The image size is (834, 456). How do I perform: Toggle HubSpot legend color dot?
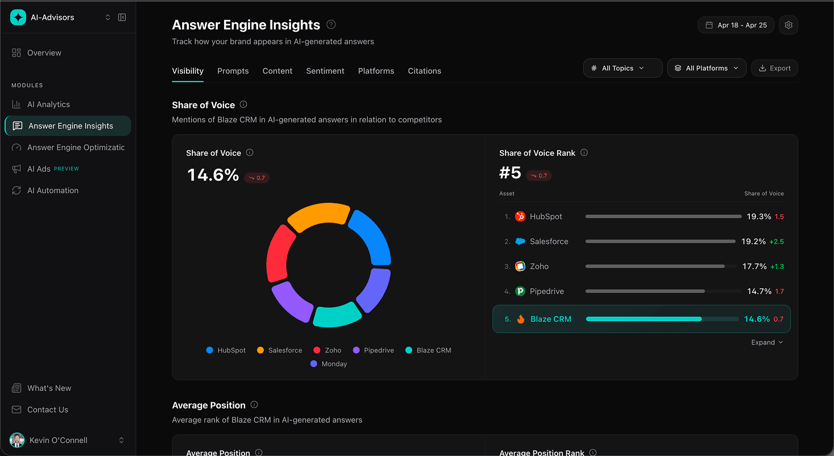pyautogui.click(x=210, y=350)
